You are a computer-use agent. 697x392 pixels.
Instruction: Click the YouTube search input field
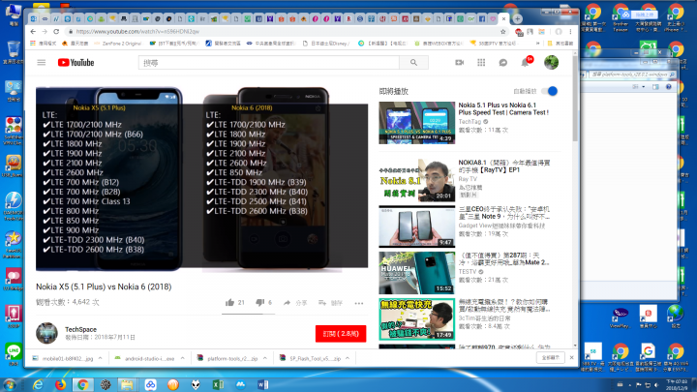click(269, 63)
